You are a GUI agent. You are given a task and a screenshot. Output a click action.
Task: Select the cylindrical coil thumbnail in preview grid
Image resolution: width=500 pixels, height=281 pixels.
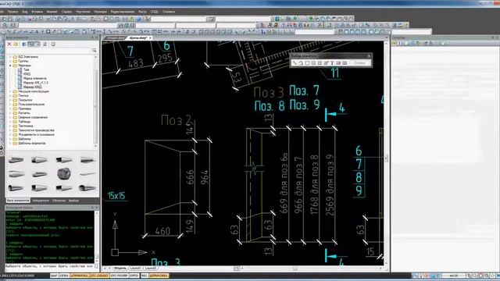tap(64, 173)
